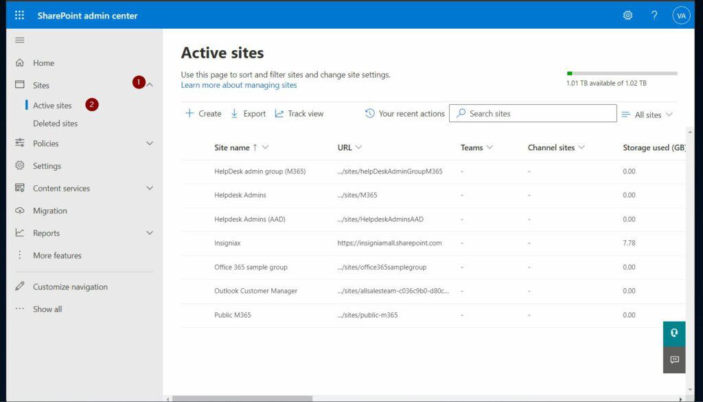703x402 pixels.
Task: Select Content services in navigation
Action: point(61,189)
